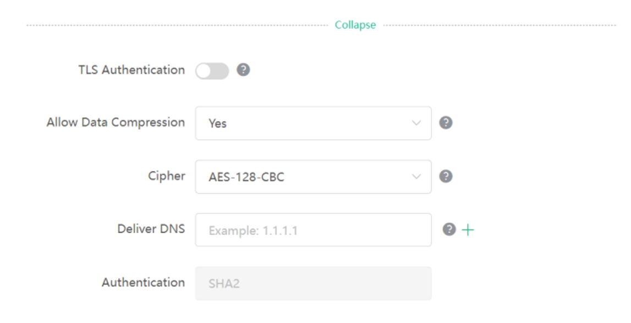Open the Allow Data Compression dropdown

pos(313,123)
